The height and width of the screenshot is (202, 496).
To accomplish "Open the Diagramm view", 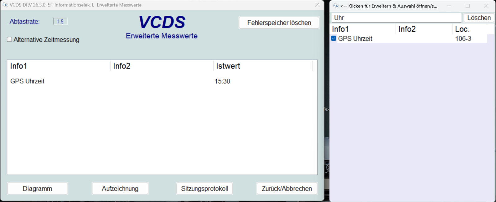I will pyautogui.click(x=38, y=188).
